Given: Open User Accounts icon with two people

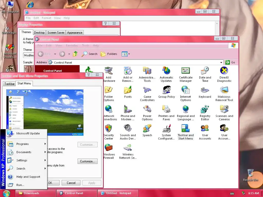Looking at the screenshot, I should [205, 132].
